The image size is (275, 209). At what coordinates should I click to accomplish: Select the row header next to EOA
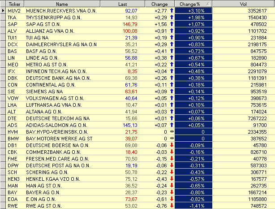pos(3,199)
